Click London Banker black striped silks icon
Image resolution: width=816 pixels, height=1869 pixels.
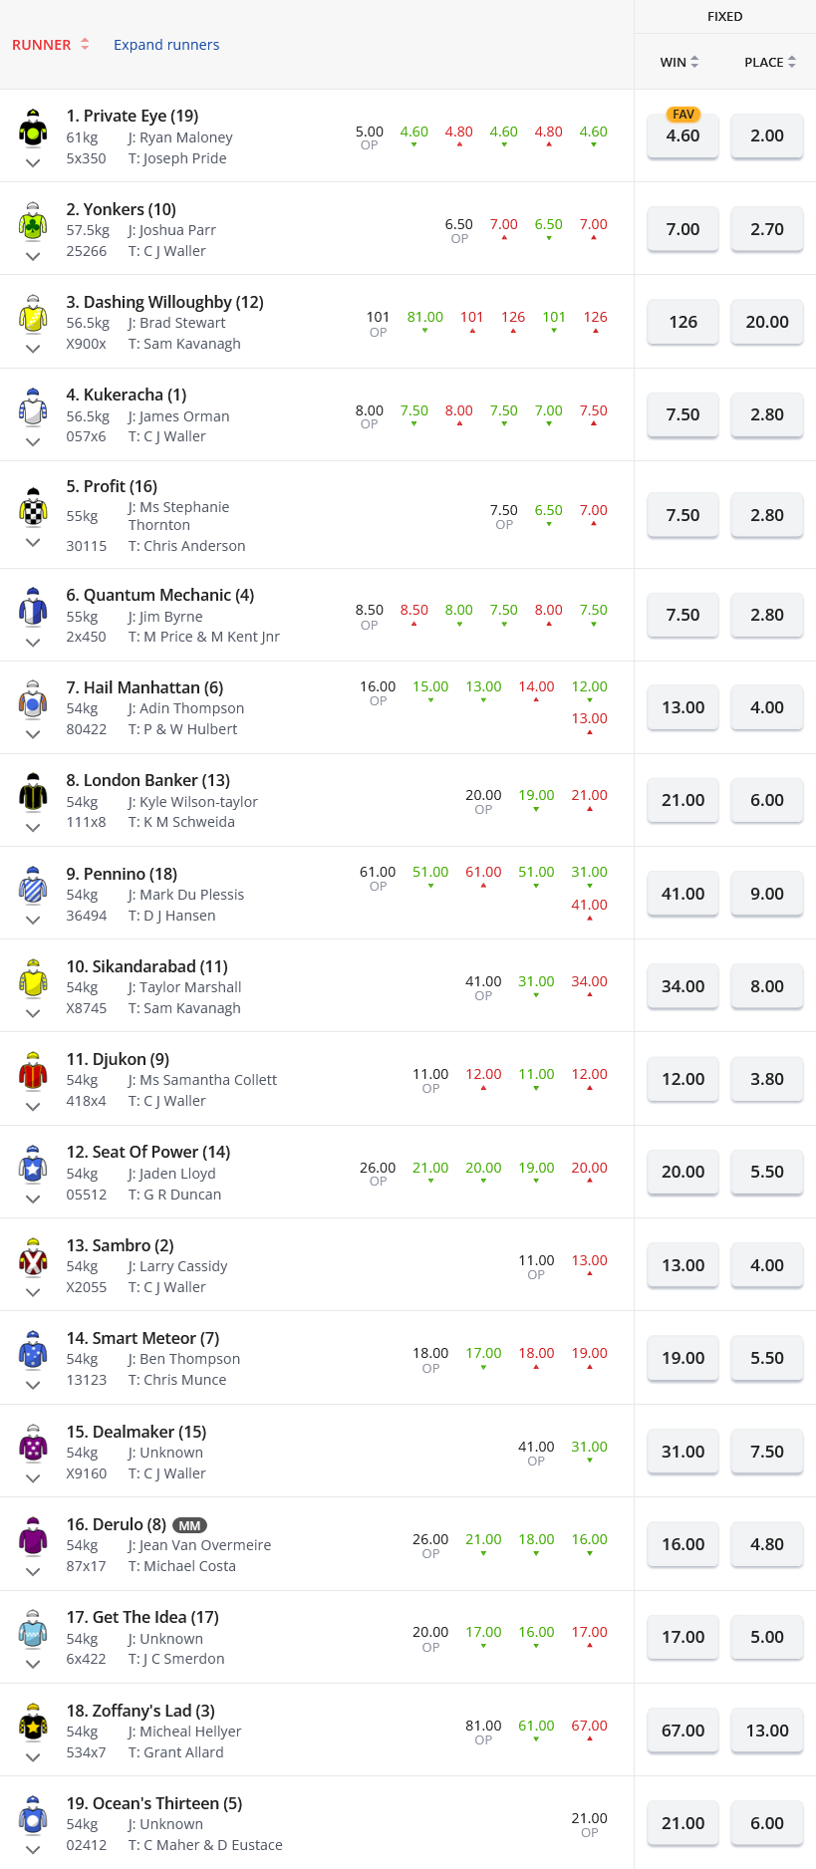(33, 792)
